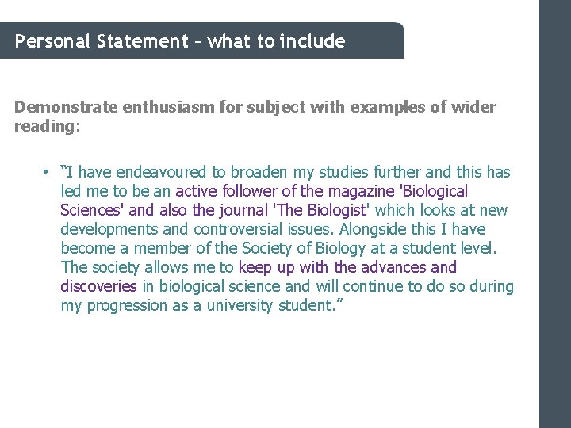Click the slide title 'Personal Statement – what to include'
The height and width of the screenshot is (428, 571).
[x=180, y=40]
